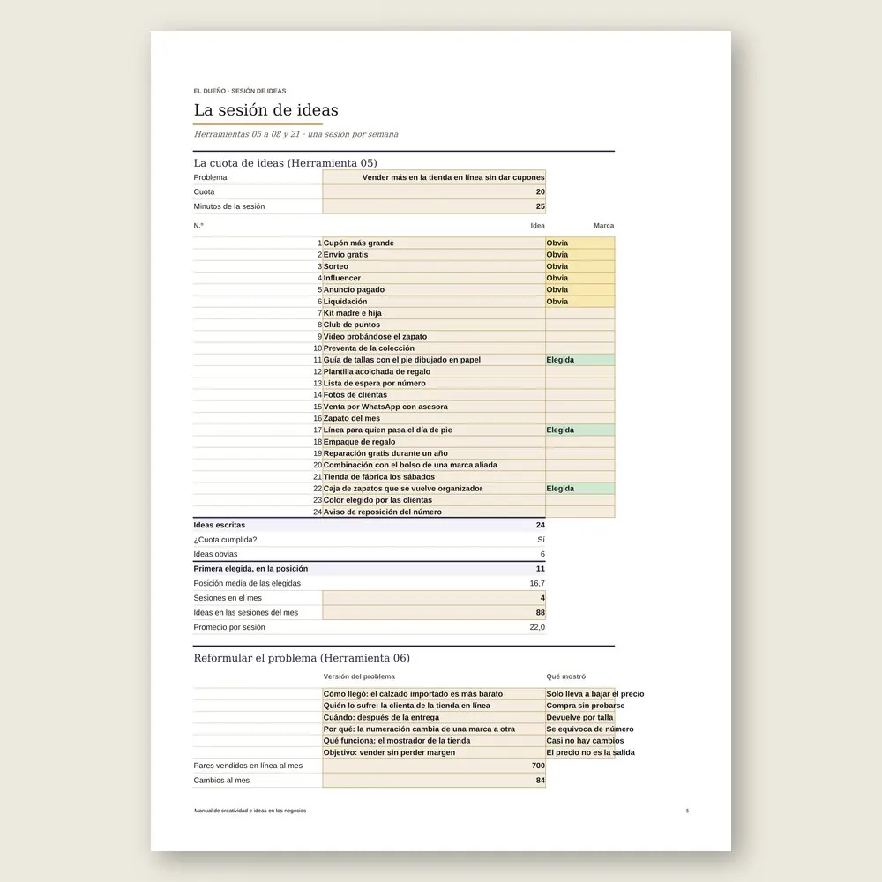Viewport: 882px width, 882px height.
Task: Click "Preventa de la colección"
Action: point(434,348)
